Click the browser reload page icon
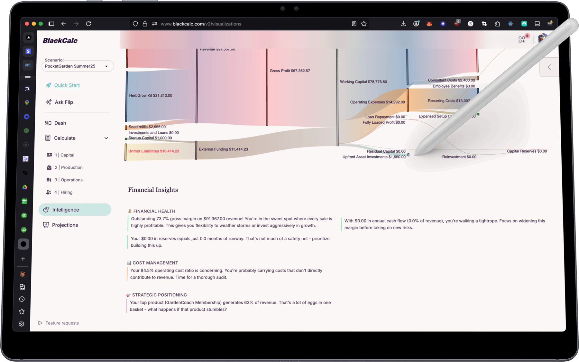 click(x=88, y=24)
